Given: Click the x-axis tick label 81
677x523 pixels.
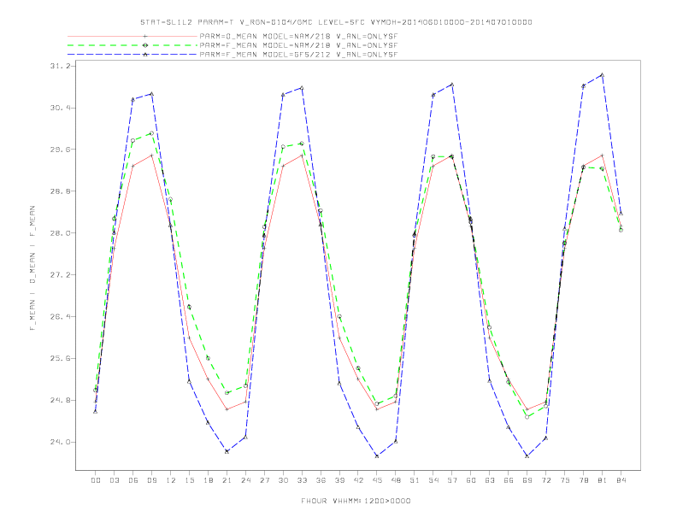Looking at the screenshot, I should click(x=603, y=480).
